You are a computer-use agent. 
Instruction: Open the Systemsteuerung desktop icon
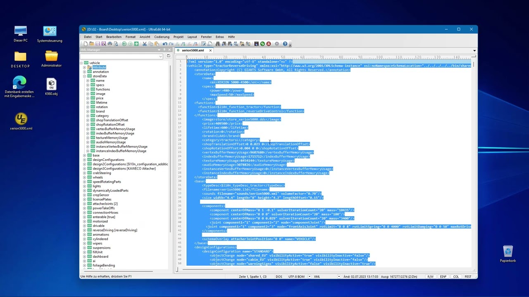50,34
